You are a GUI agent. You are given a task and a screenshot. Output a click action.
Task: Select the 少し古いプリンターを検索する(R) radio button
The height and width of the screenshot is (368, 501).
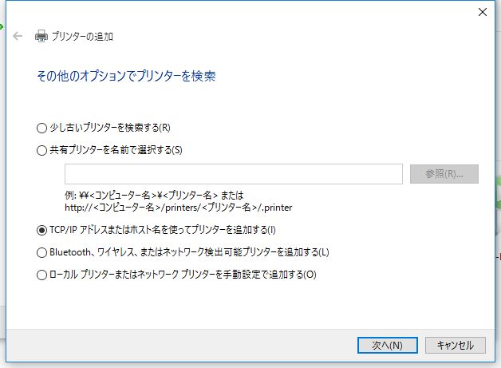pos(42,127)
